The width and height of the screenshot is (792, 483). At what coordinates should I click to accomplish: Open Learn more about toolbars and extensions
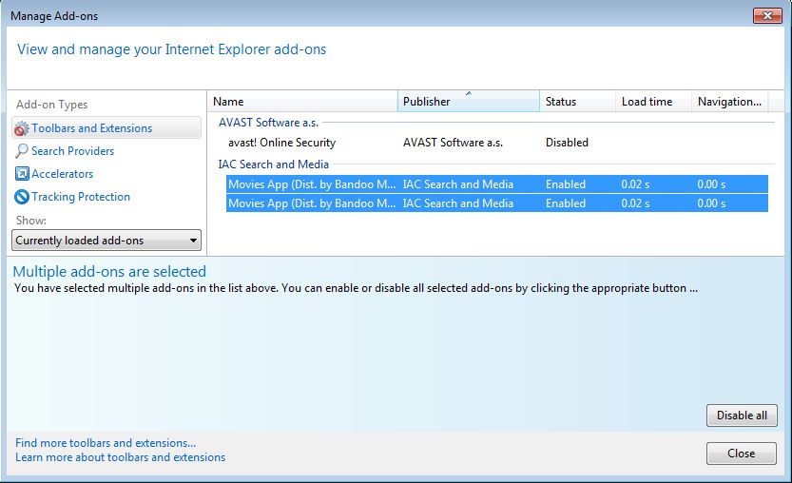[120, 457]
